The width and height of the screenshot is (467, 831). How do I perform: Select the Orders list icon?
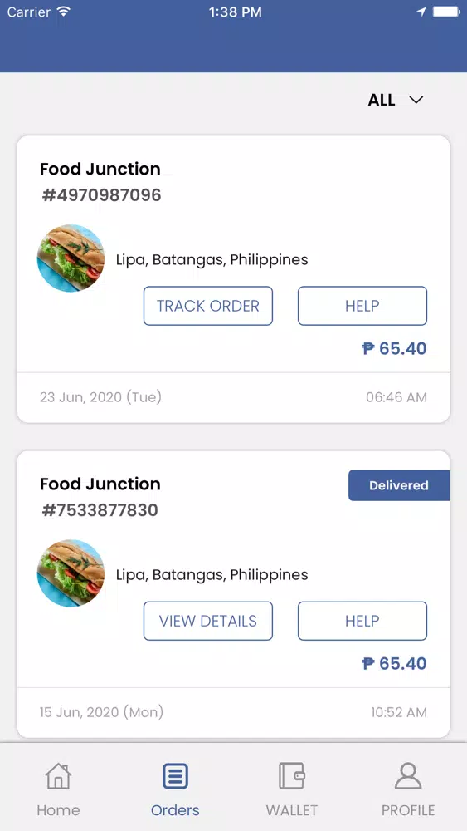[x=175, y=776]
